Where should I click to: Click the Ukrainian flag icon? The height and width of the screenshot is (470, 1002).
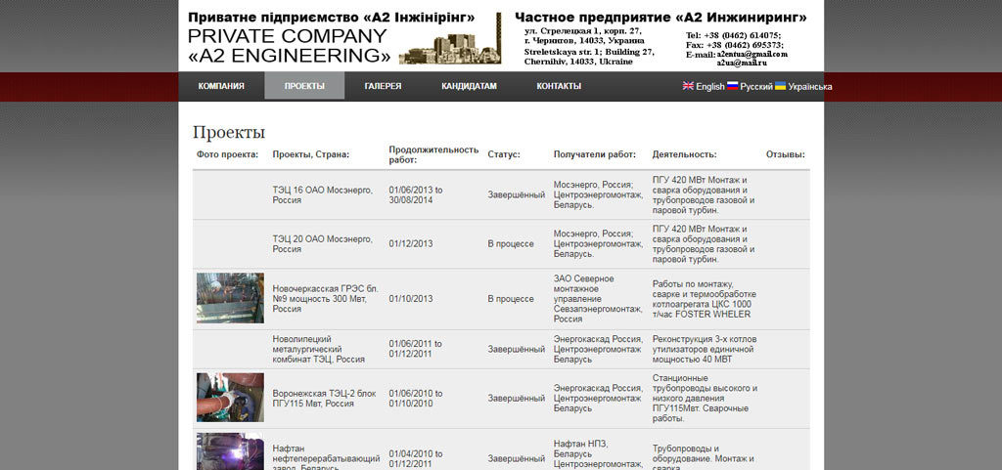pos(780,86)
